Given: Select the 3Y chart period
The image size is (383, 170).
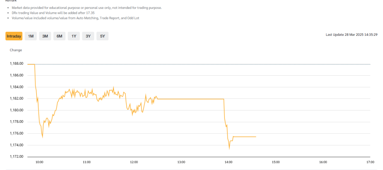Looking at the screenshot, I should point(88,36).
